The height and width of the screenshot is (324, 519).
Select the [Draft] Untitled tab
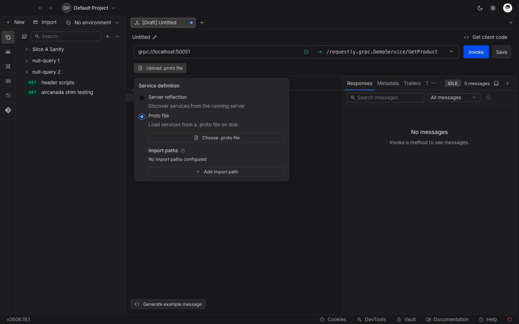(163, 23)
